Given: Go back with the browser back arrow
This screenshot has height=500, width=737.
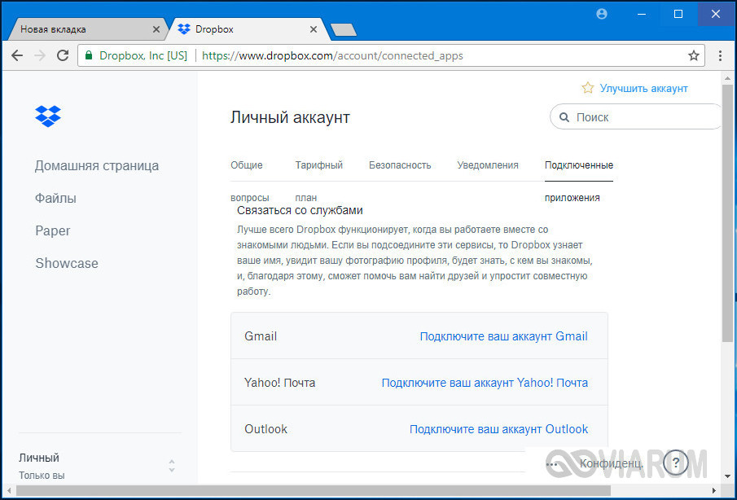Looking at the screenshot, I should tap(17, 56).
